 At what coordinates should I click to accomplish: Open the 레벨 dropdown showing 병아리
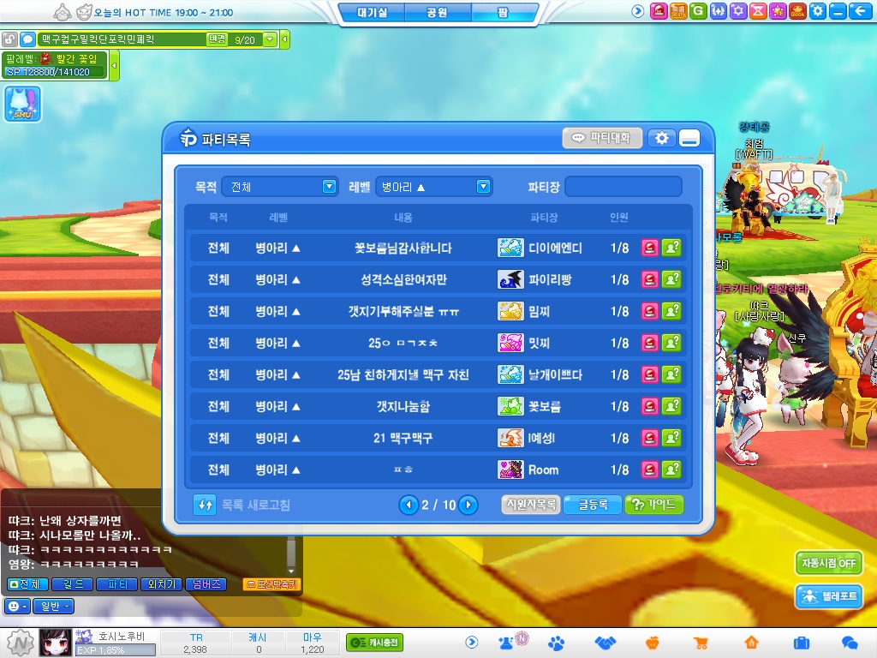[433, 187]
